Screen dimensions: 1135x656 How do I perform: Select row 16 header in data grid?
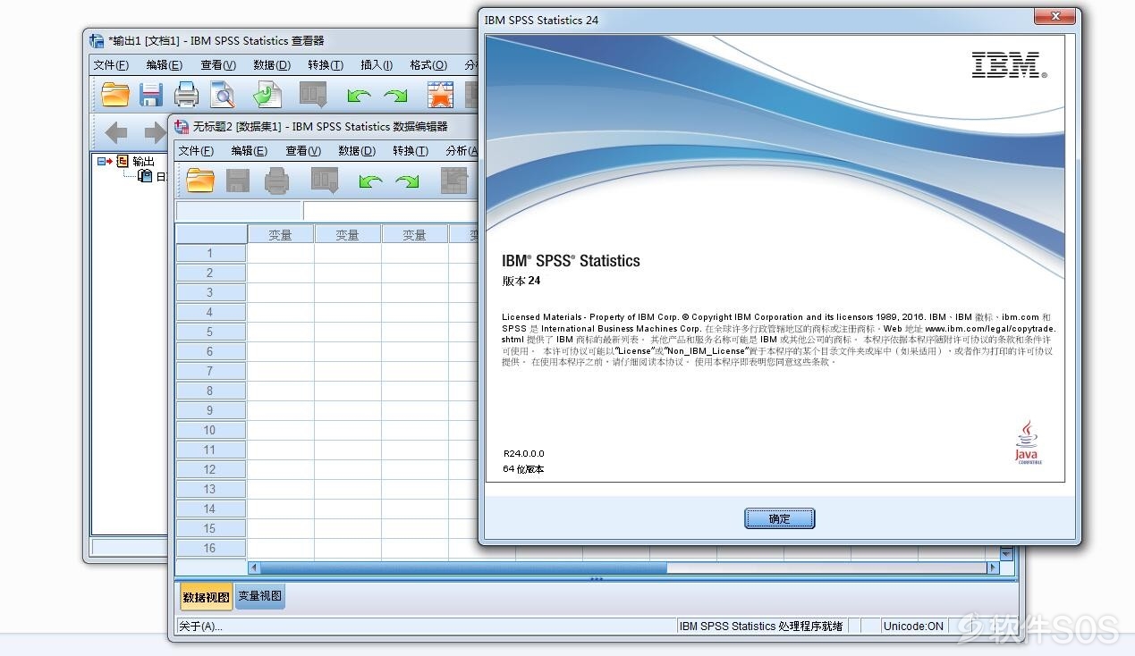211,548
